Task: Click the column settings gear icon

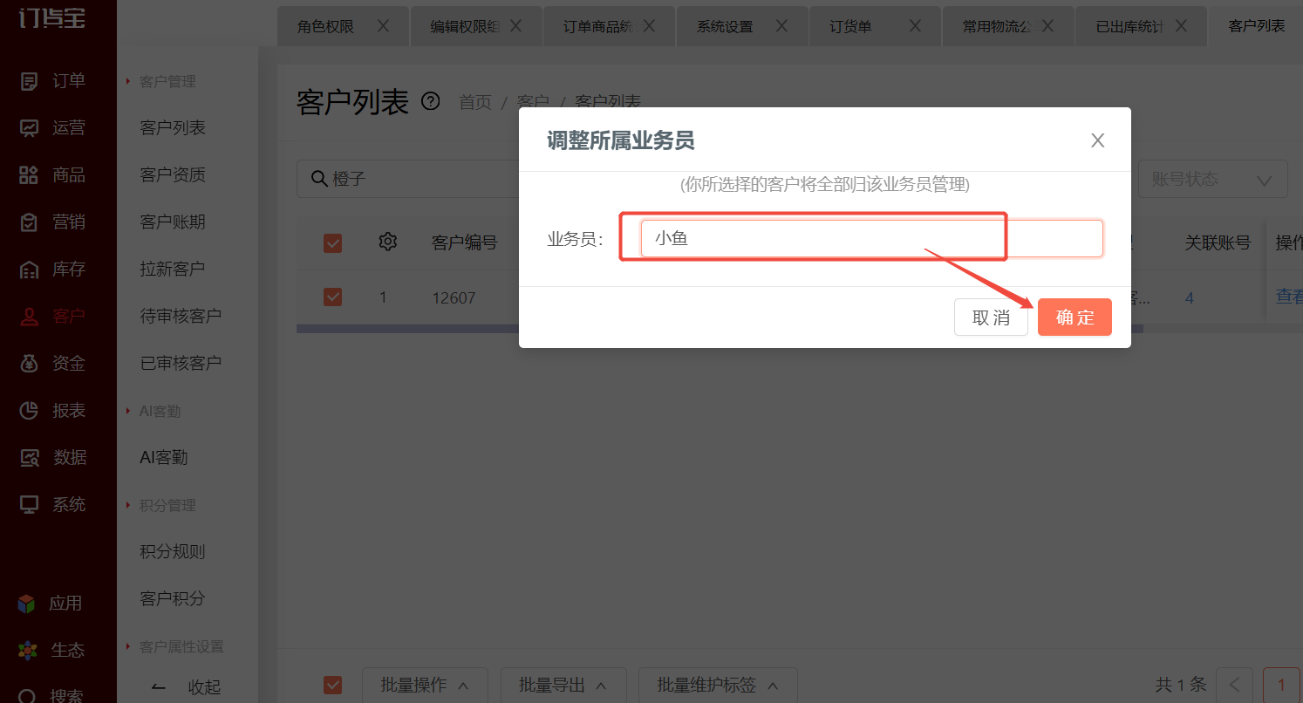Action: (388, 242)
